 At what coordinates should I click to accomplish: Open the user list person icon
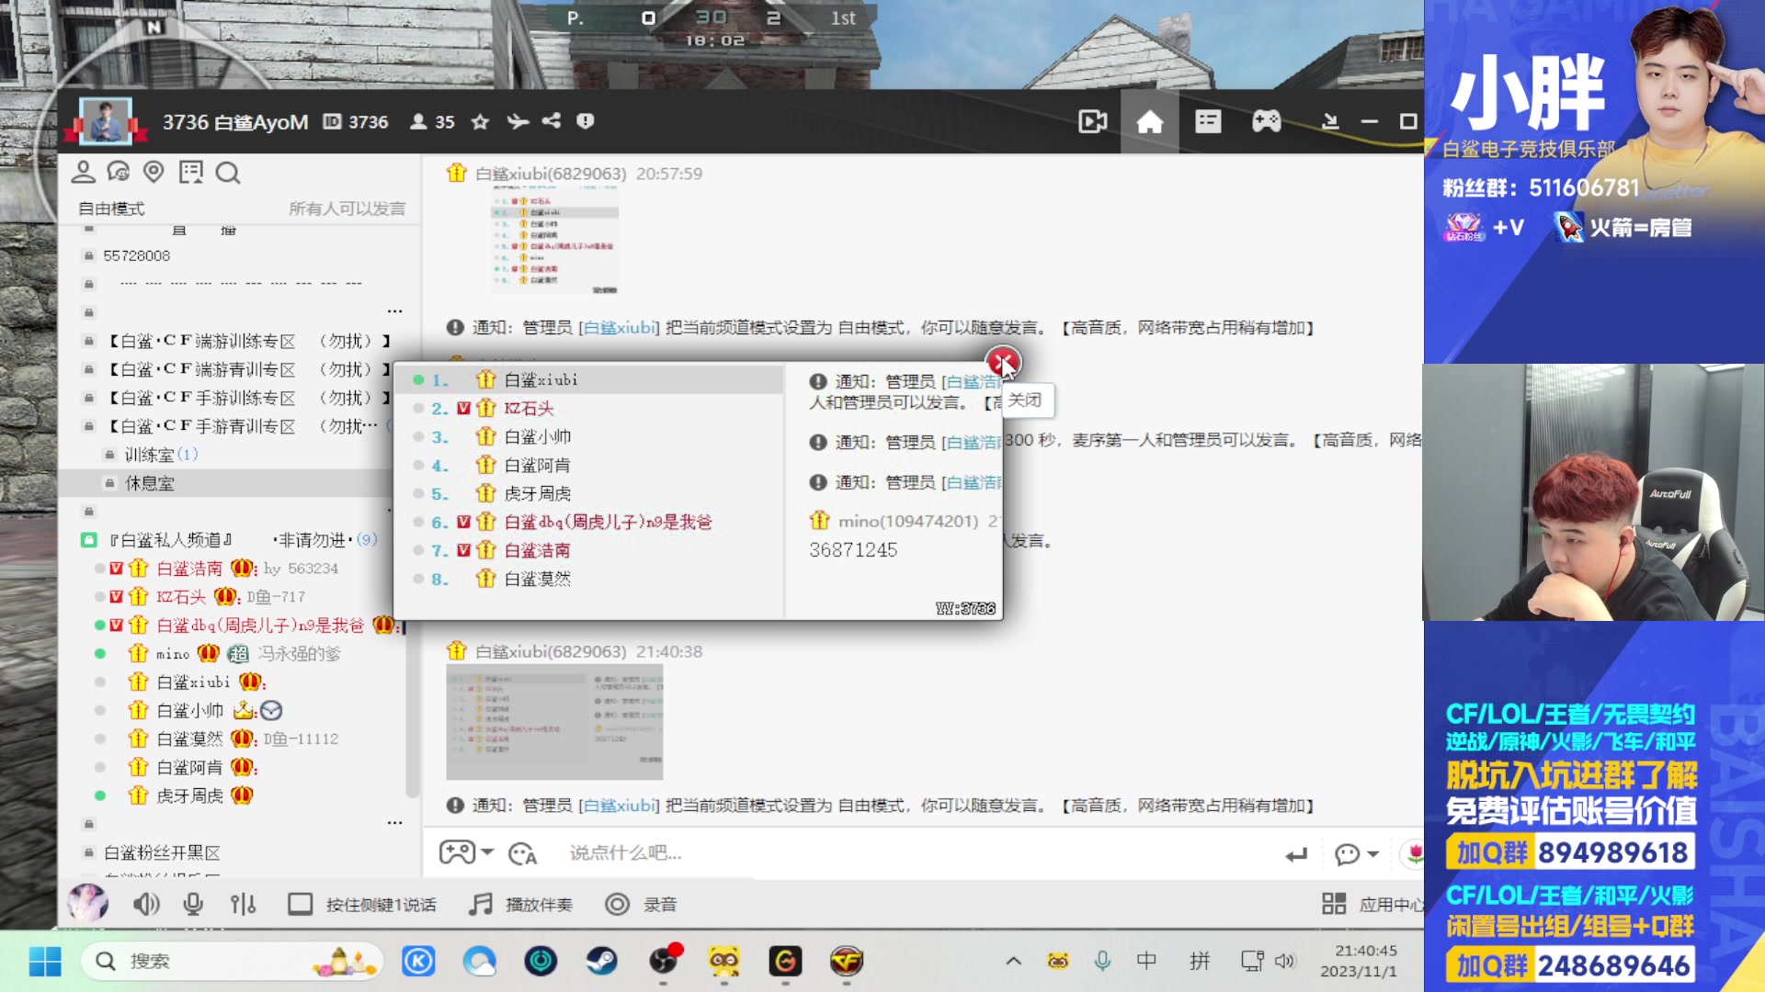[84, 172]
